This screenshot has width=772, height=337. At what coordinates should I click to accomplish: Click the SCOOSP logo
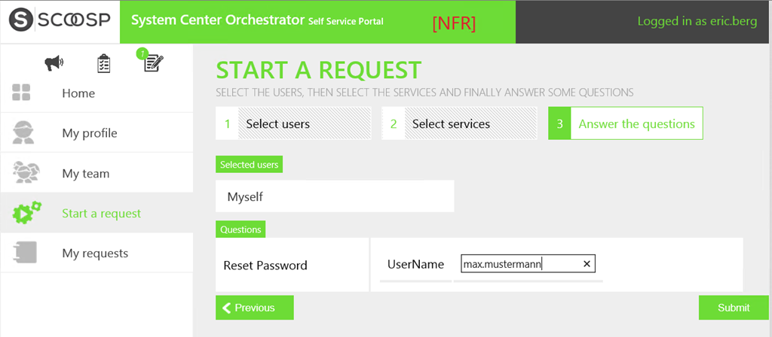point(60,22)
